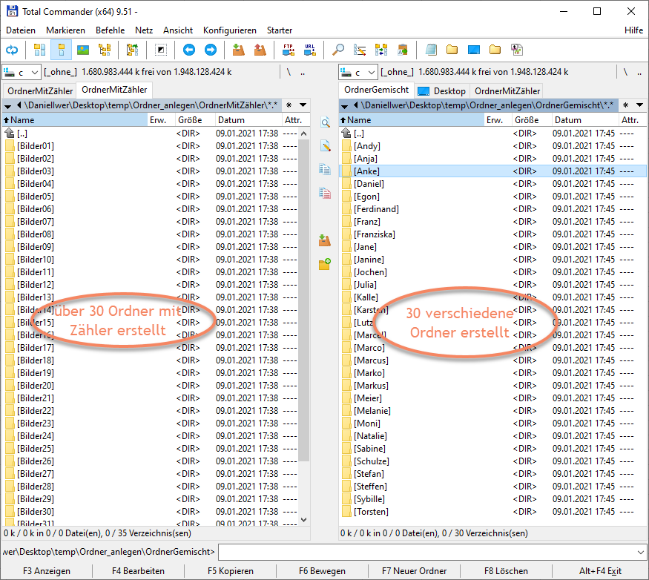This screenshot has height=580, width=649.
Task: Click the F3 Anzeigen button
Action: 47,571
